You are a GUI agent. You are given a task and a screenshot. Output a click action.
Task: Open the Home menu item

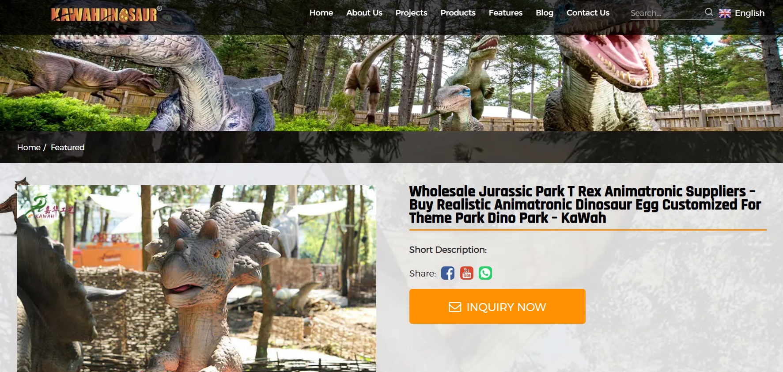tap(321, 13)
